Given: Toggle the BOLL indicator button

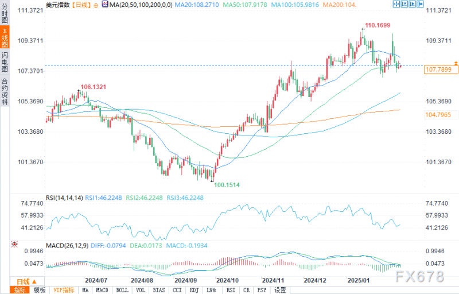Looking at the screenshot, I should tap(122, 290).
